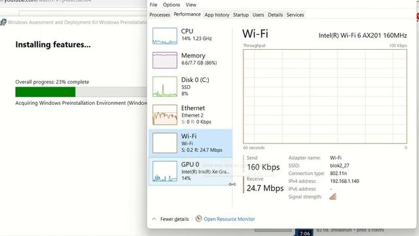This screenshot has width=419, height=236.
Task: Click the 160 Kbps send value
Action: [263, 167]
